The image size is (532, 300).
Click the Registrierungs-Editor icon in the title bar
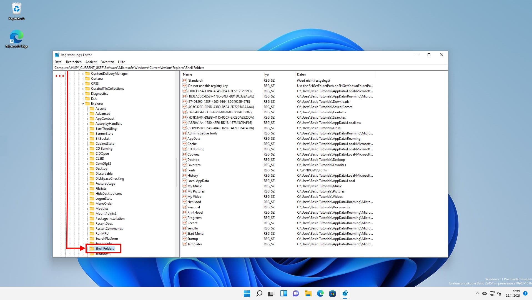point(57,55)
